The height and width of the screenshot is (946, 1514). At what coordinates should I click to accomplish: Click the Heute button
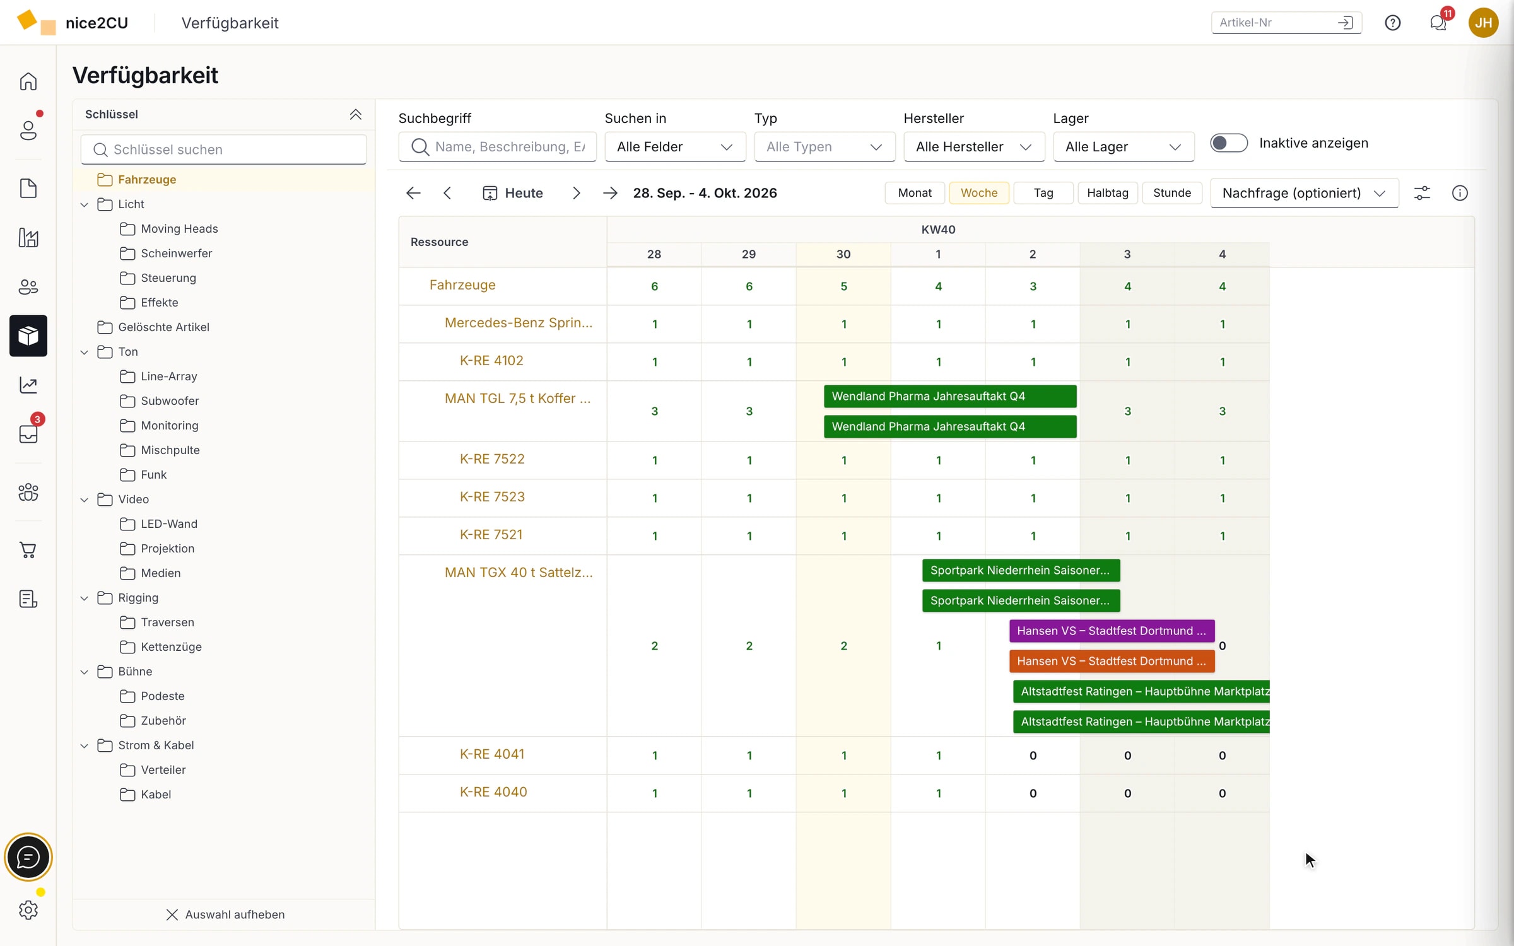coord(513,193)
